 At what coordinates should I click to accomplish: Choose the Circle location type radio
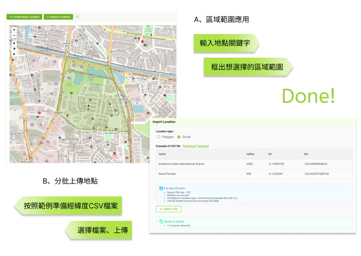(179, 137)
